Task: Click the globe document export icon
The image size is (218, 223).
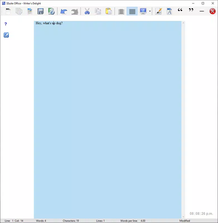Action: pyautogui.click(x=51, y=11)
